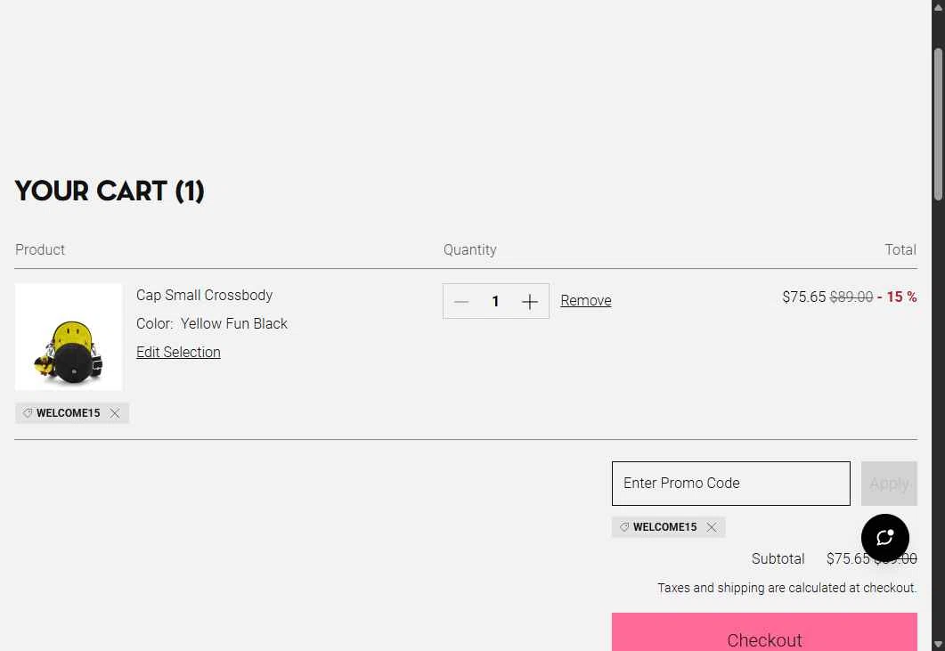This screenshot has height=651, width=945.
Task: Open the Cap Small Crossbody product title
Action: coord(204,296)
